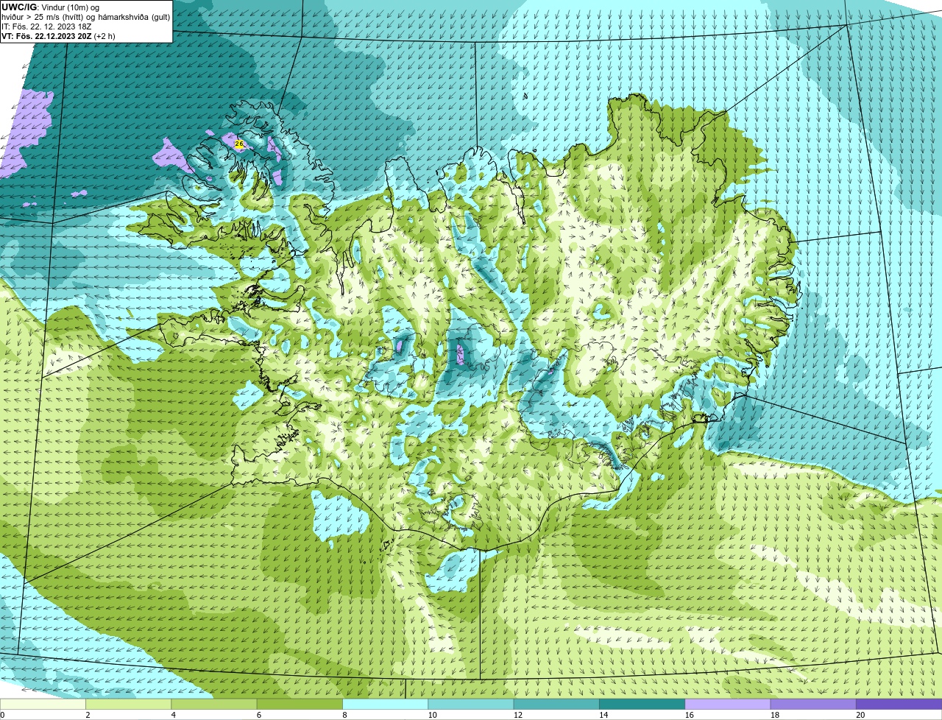942x720 pixels.
Task: Click the legend label "18"
Action: tap(774, 715)
